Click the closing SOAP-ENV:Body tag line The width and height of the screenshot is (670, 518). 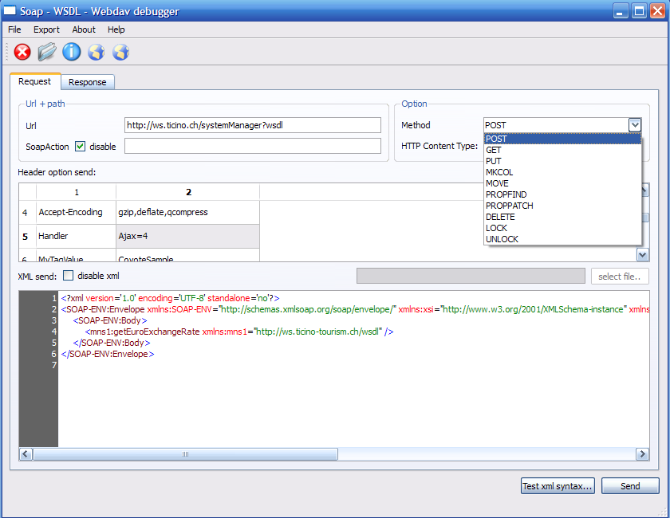(112, 343)
